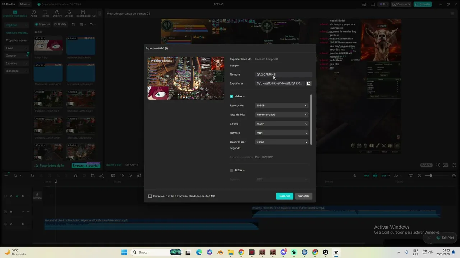Click the Grabar record button

click(60, 24)
